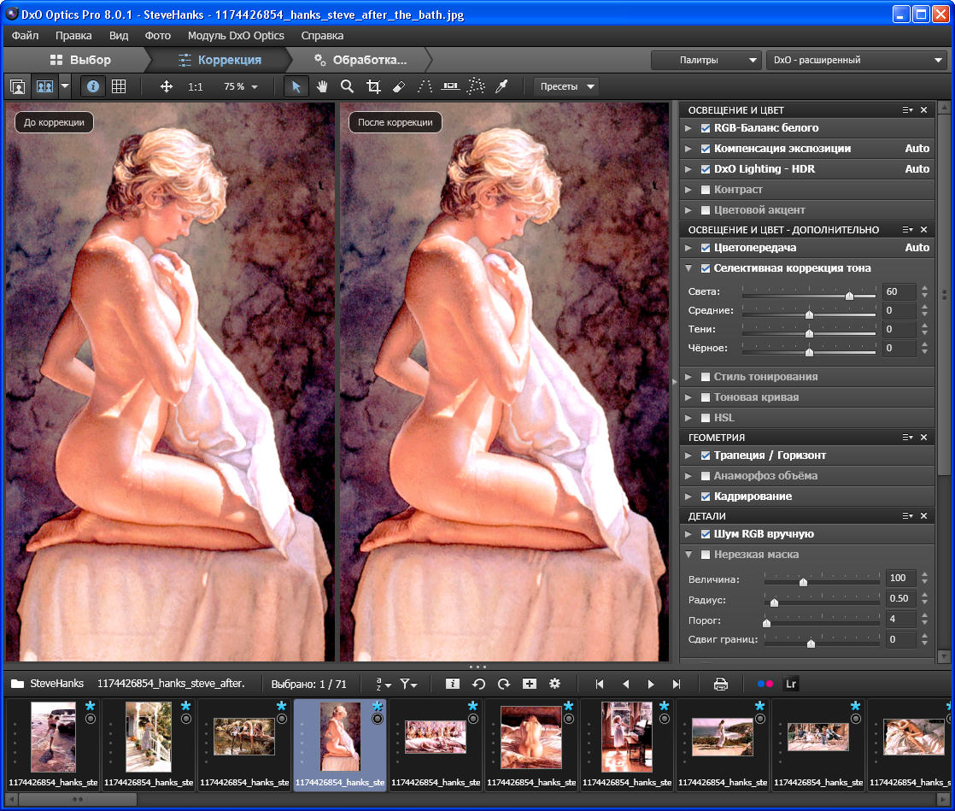Toggle the grid overlay icon
This screenshot has height=811, width=955.
(119, 86)
